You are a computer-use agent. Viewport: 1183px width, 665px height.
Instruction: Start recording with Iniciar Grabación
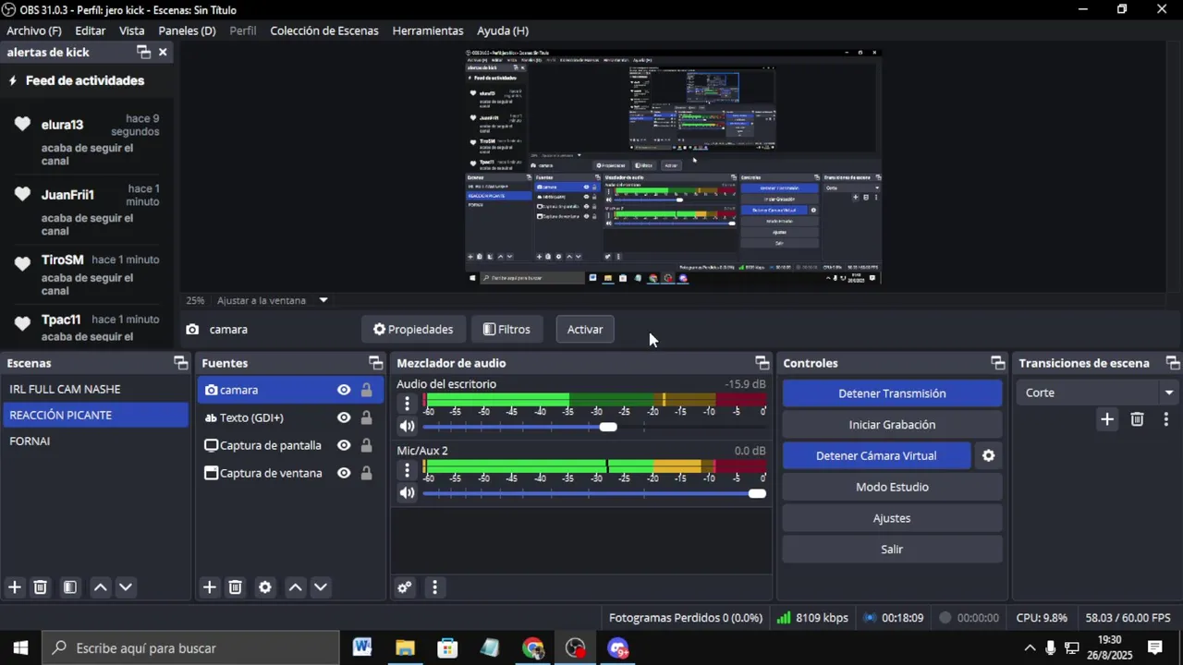[x=892, y=425]
